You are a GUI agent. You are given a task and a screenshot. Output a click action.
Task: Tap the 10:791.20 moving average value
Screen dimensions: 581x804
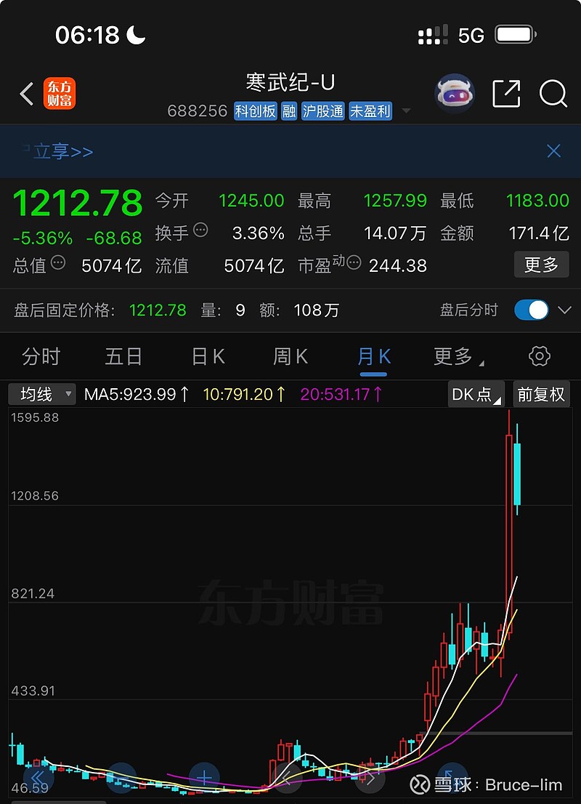[244, 394]
